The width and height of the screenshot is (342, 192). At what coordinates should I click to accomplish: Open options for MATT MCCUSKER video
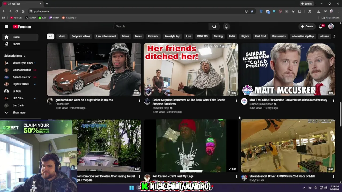(x=333, y=100)
